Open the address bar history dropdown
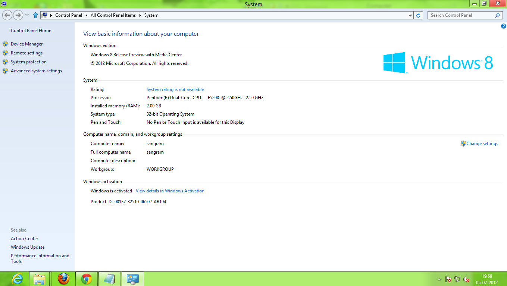 (410, 15)
